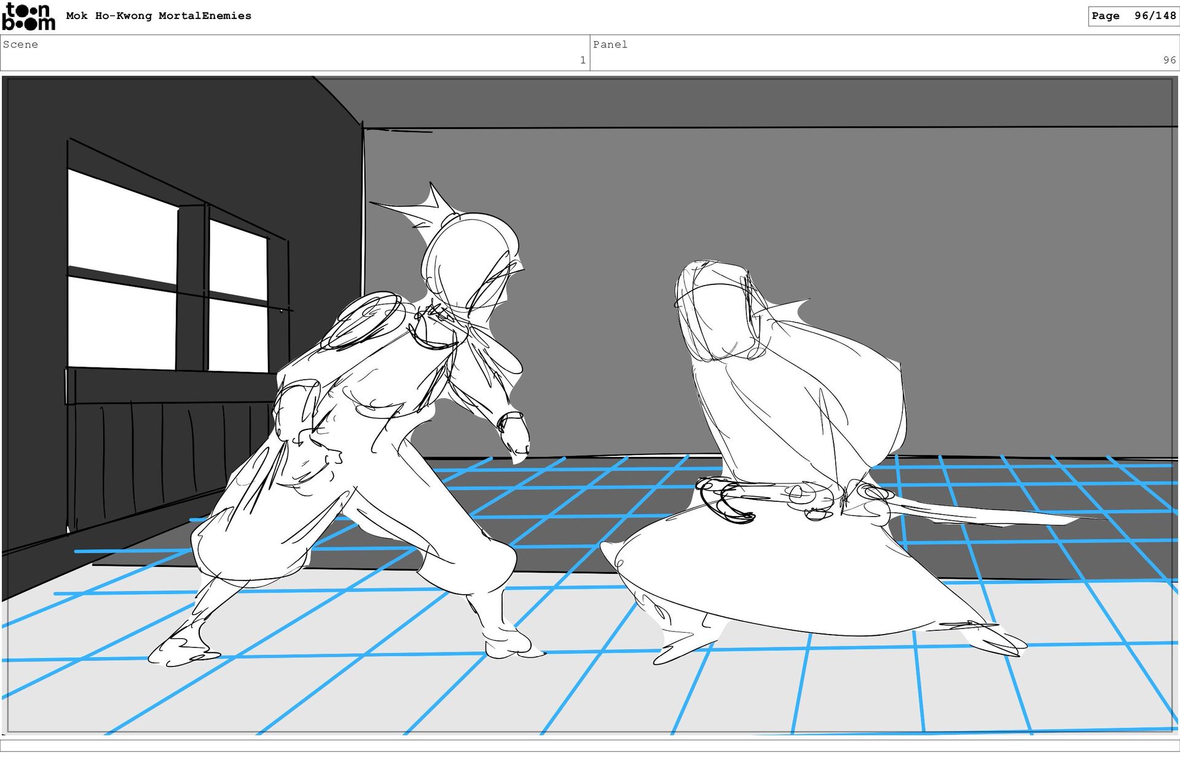Image resolution: width=1180 pixels, height=763 pixels.
Task: Click the Page 96/148 indicator box
Action: [1133, 16]
